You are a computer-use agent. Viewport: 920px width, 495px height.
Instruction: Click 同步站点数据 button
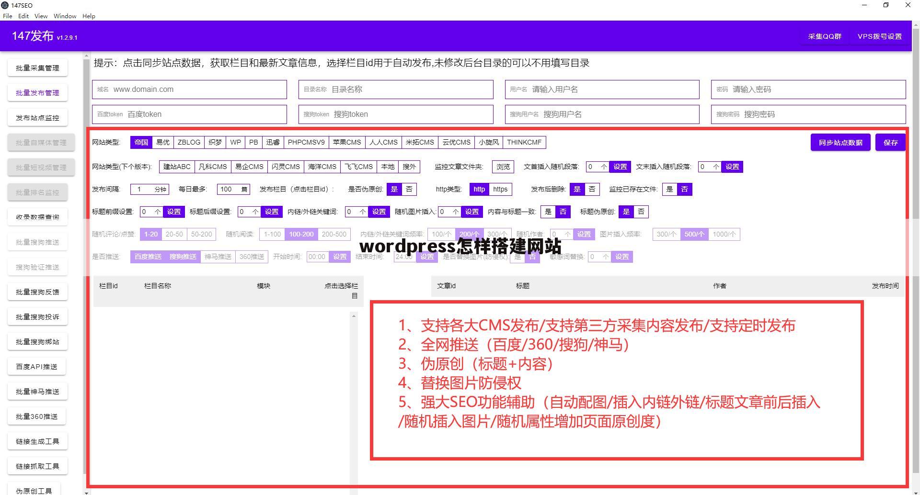click(840, 143)
